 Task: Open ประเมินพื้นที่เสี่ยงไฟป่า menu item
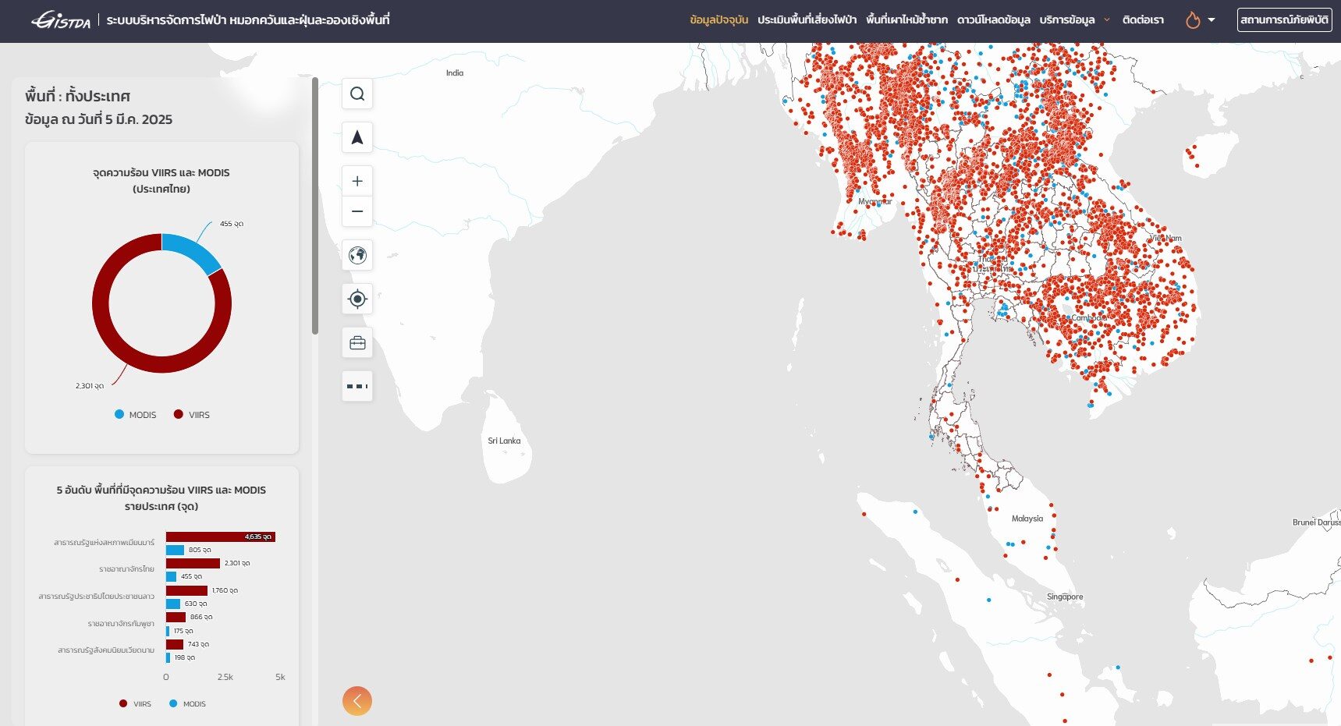[807, 20]
